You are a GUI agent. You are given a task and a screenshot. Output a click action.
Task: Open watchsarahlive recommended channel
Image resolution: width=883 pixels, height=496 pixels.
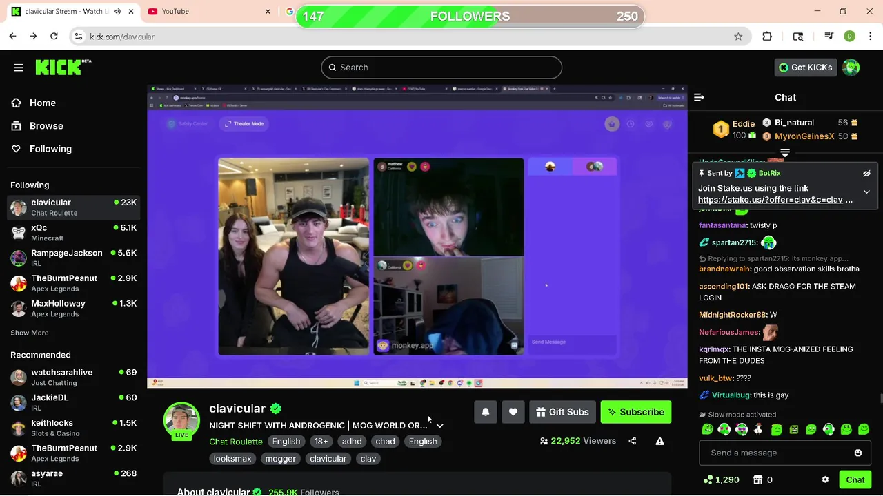click(x=73, y=378)
